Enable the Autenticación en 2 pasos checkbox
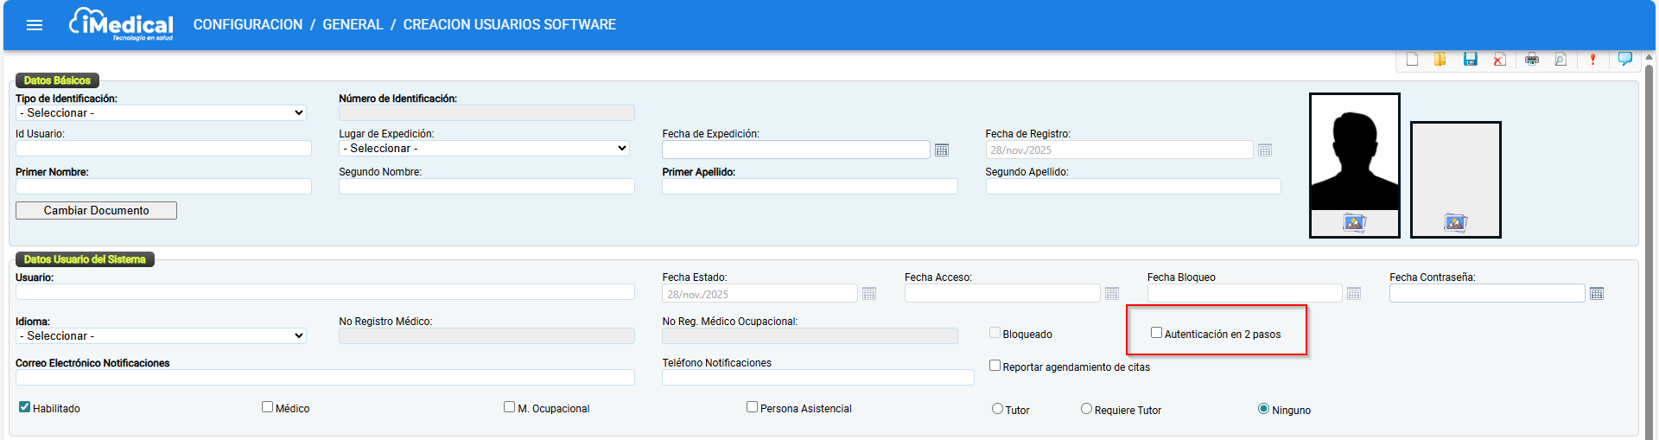Image resolution: width=1659 pixels, height=440 pixels. click(x=1156, y=333)
